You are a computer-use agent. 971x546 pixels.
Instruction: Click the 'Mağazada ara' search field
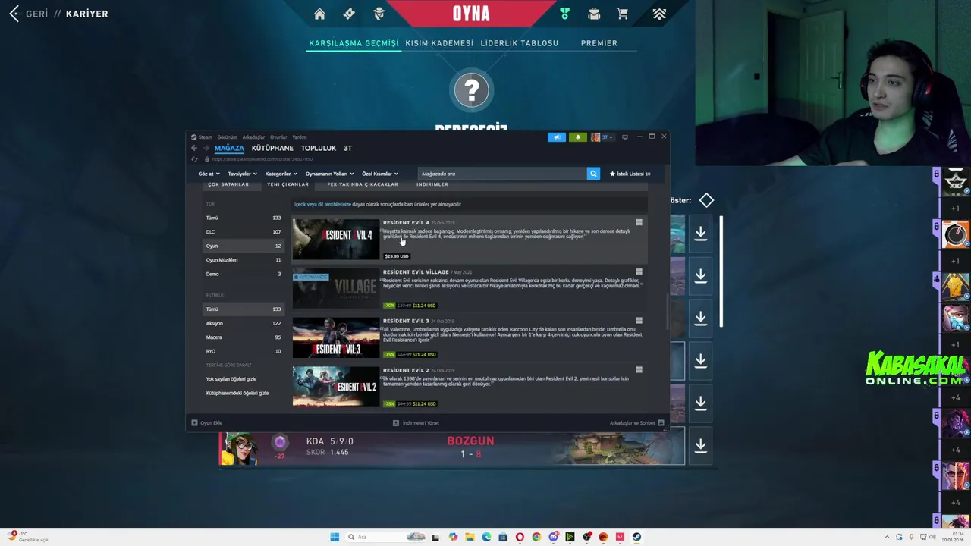coord(503,174)
